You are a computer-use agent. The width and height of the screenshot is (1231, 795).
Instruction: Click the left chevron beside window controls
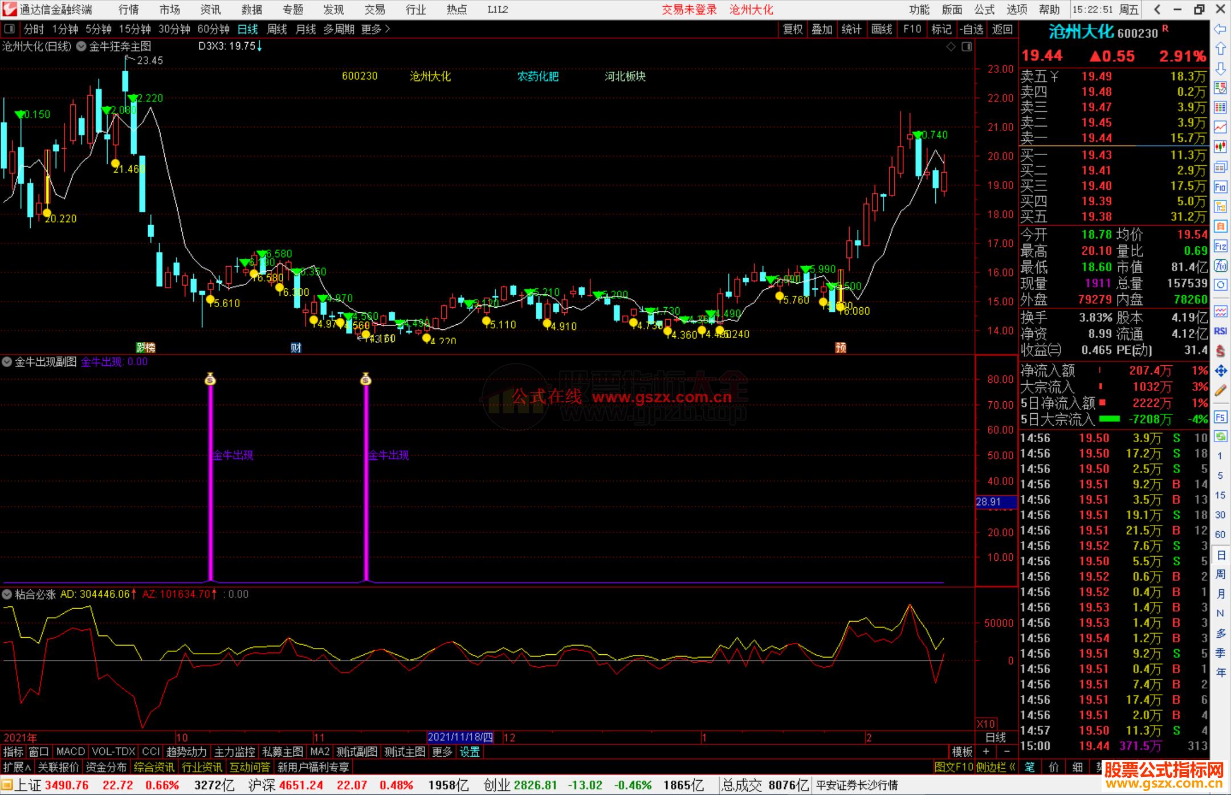1156,10
